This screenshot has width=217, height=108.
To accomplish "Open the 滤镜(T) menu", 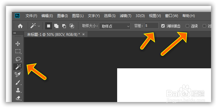I will pos(125,16).
